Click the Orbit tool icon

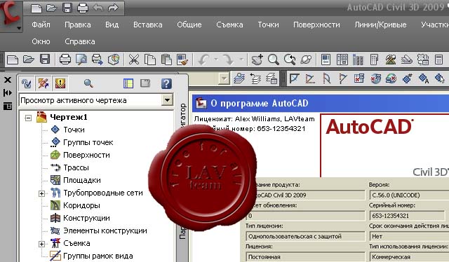tap(306, 60)
